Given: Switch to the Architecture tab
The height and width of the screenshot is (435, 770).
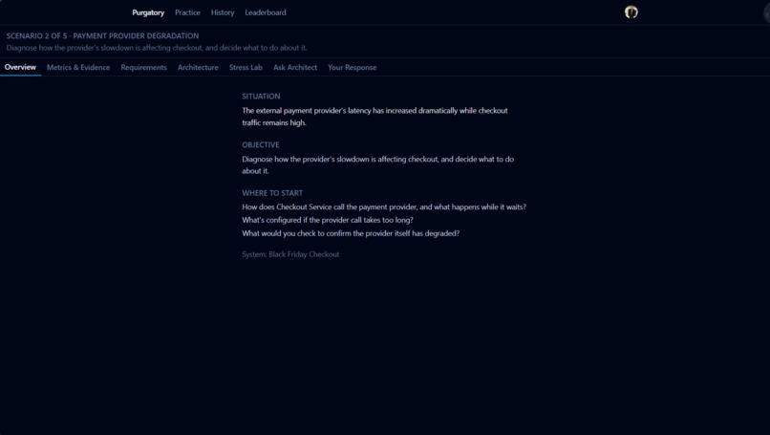Looking at the screenshot, I should pyautogui.click(x=198, y=67).
